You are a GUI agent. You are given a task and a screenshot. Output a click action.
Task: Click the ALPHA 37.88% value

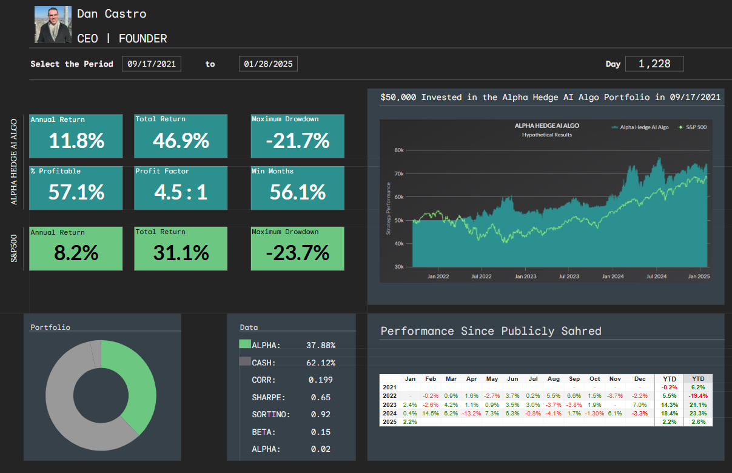coord(321,345)
